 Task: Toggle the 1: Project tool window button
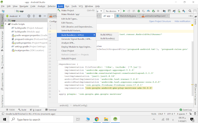pos(2,21)
